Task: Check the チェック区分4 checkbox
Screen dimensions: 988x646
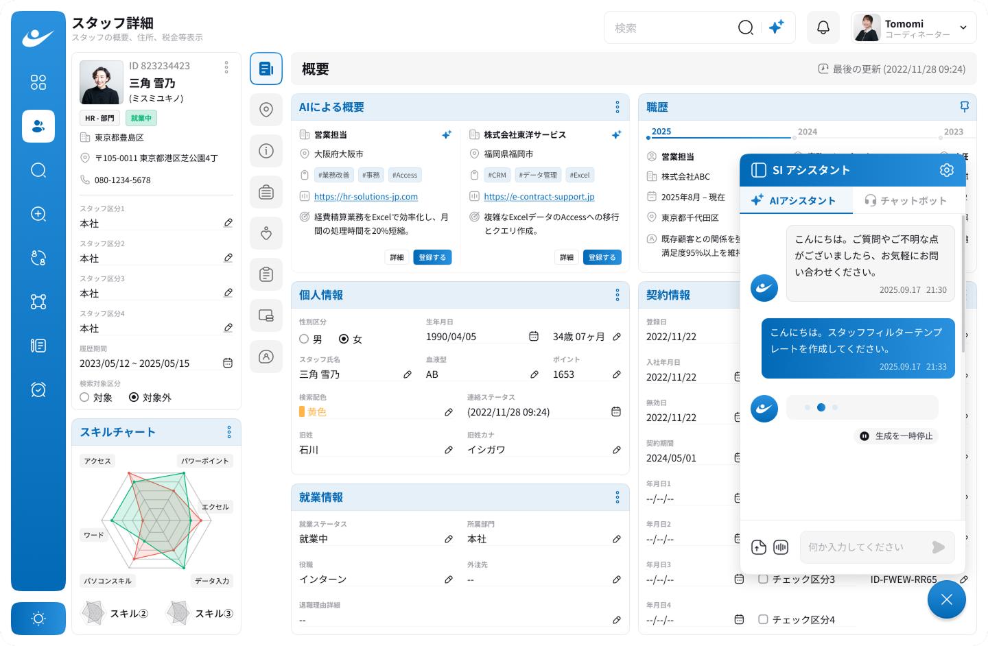Action: [763, 619]
